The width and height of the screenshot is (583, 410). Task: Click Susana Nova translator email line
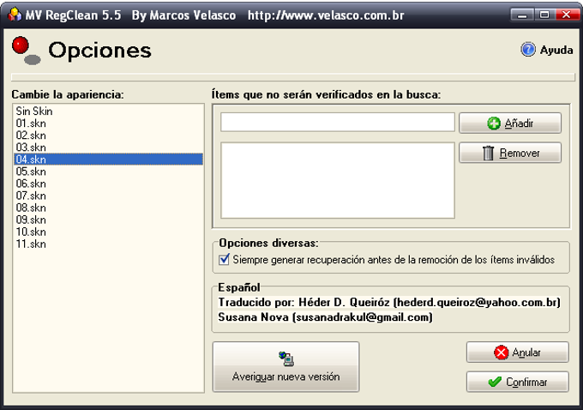click(325, 317)
